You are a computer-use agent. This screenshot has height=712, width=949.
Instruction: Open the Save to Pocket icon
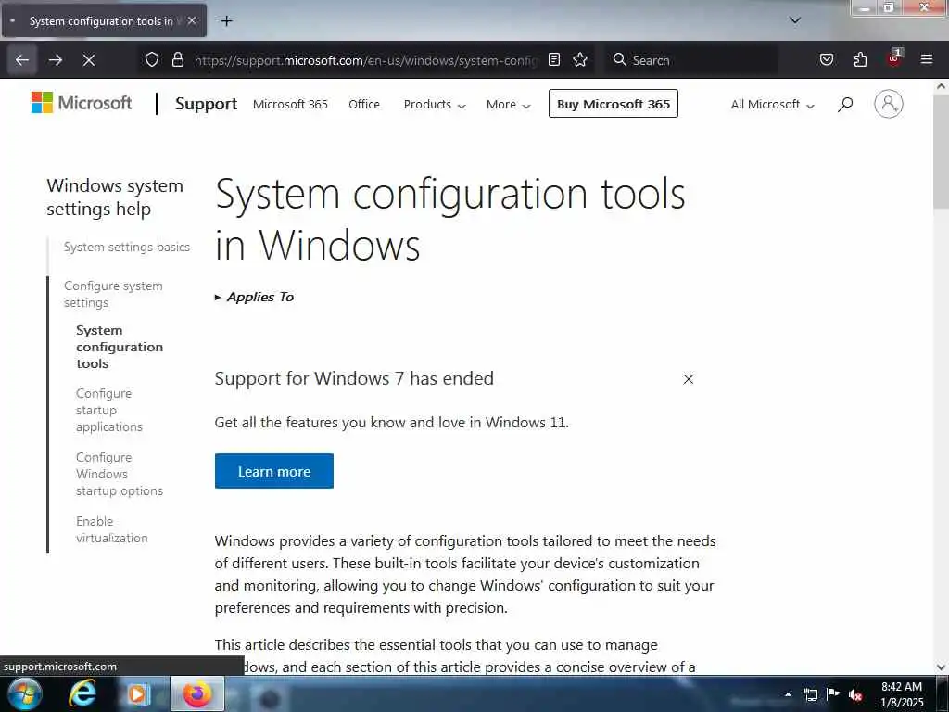point(826,59)
